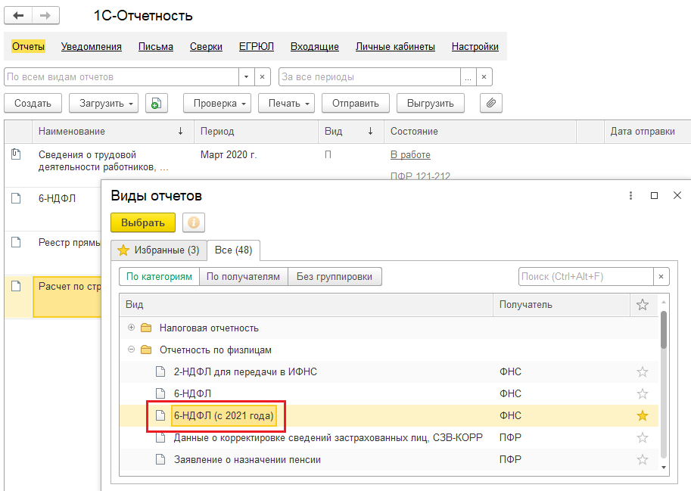This screenshot has height=491, width=691.
Task: Click the icon of Сведения о трудовой деятельности row
Action: 16,154
